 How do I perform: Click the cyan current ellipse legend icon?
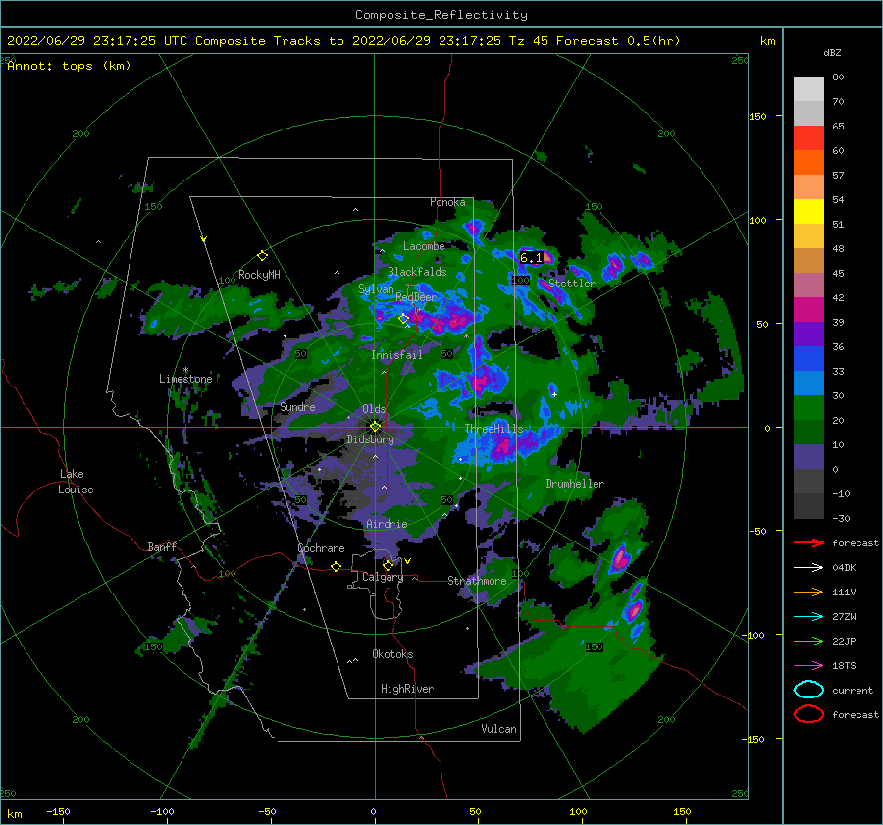click(x=808, y=690)
